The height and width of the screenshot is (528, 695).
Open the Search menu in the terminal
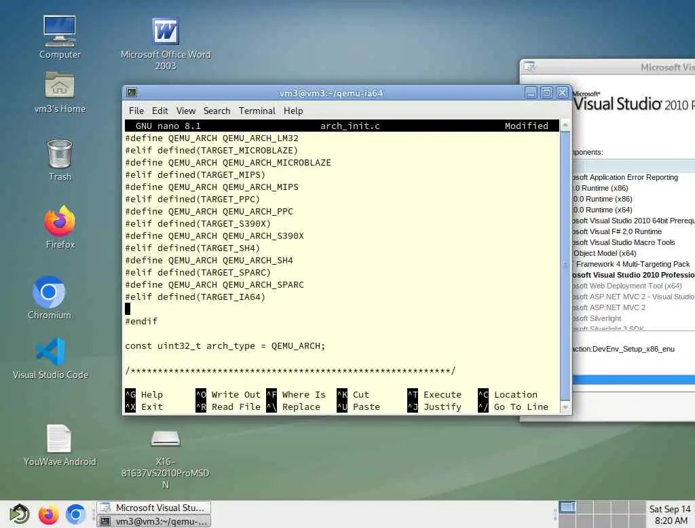[x=217, y=111]
